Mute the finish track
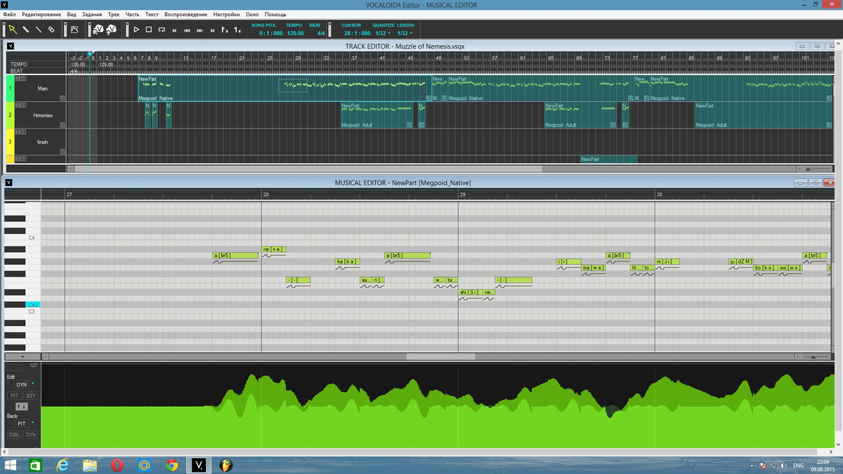This screenshot has width=843, height=474. (18, 131)
